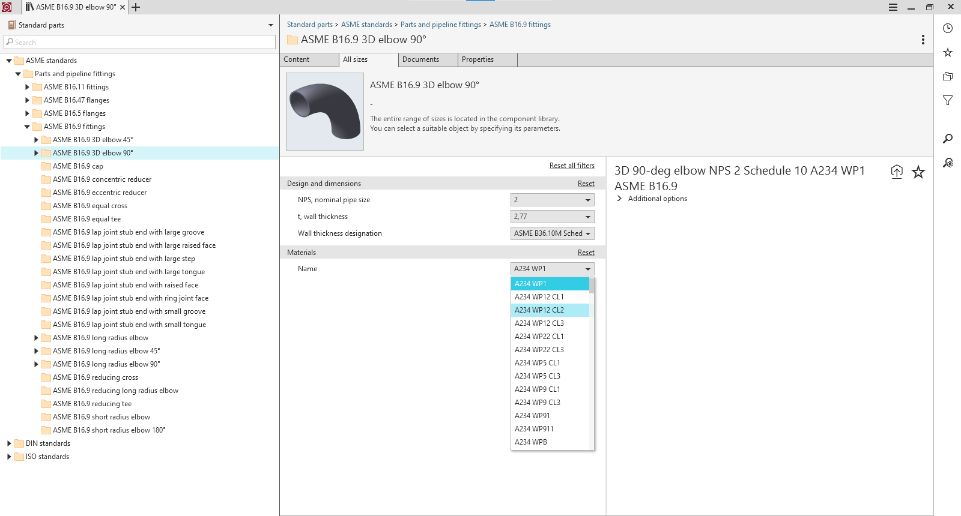The width and height of the screenshot is (961, 516).
Task: Open the three-dot more options menu
Action: click(x=923, y=40)
